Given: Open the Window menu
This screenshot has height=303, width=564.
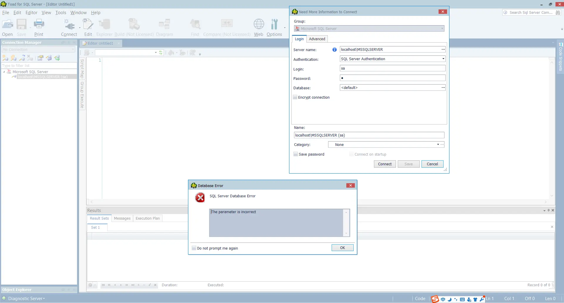Looking at the screenshot, I should point(78,13).
